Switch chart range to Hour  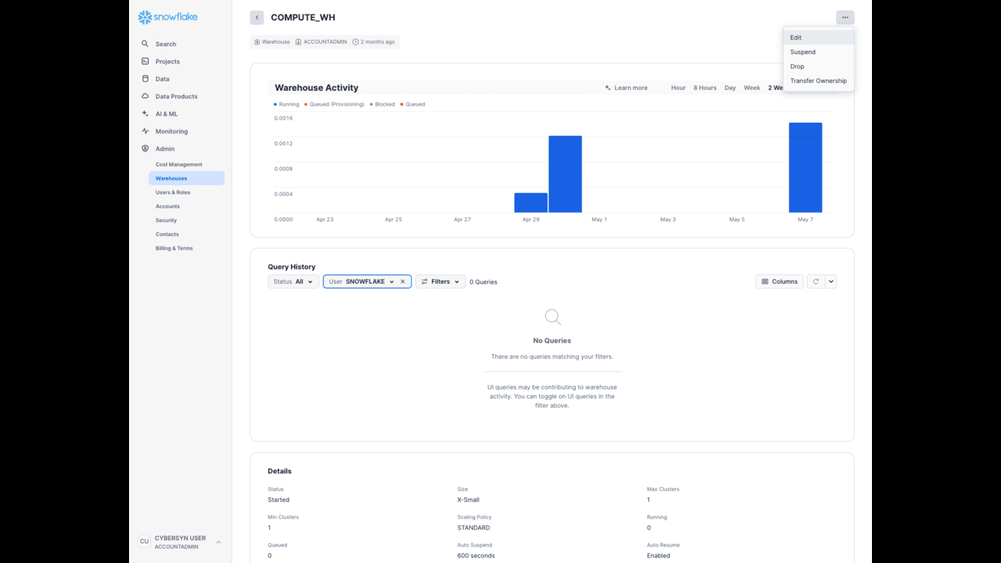(x=678, y=88)
